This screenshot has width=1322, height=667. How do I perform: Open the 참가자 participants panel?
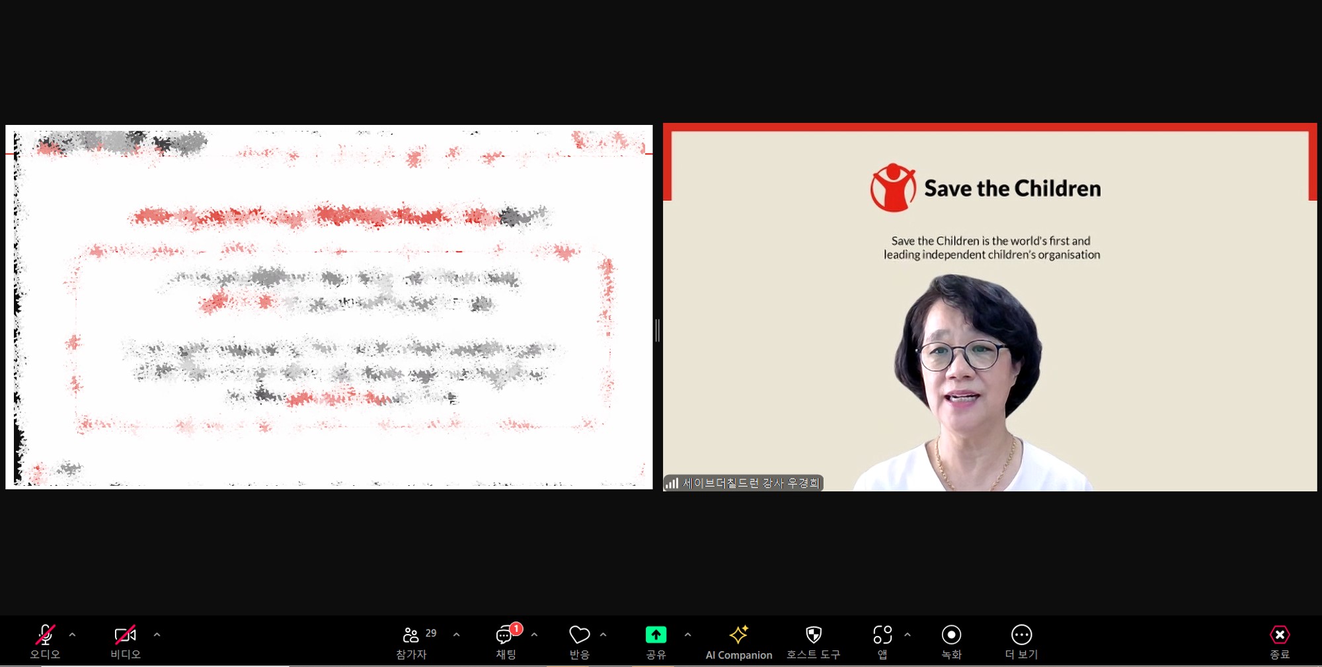pyautogui.click(x=411, y=642)
